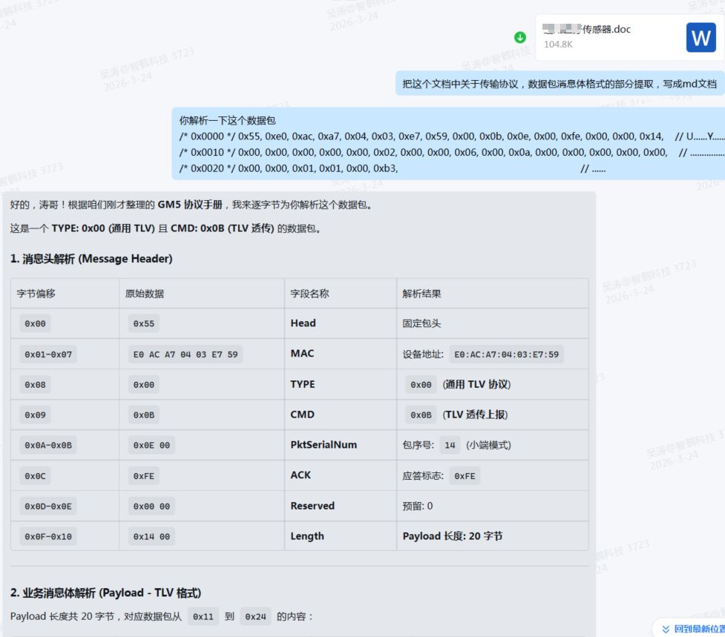This screenshot has width=725, height=637.
Task: Click the green download arrow icon
Action: [519, 37]
